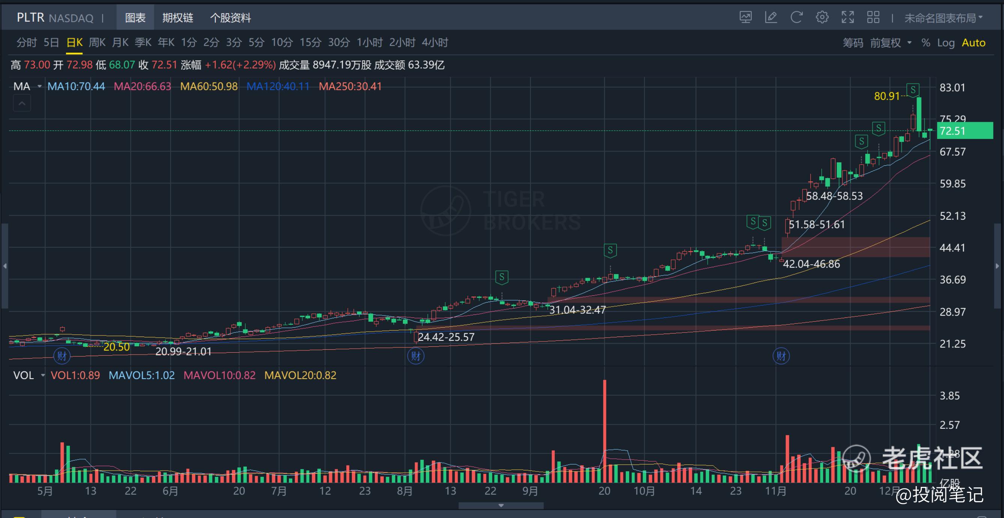Select the 分时 timeframe
1004x518 pixels.
27,42
